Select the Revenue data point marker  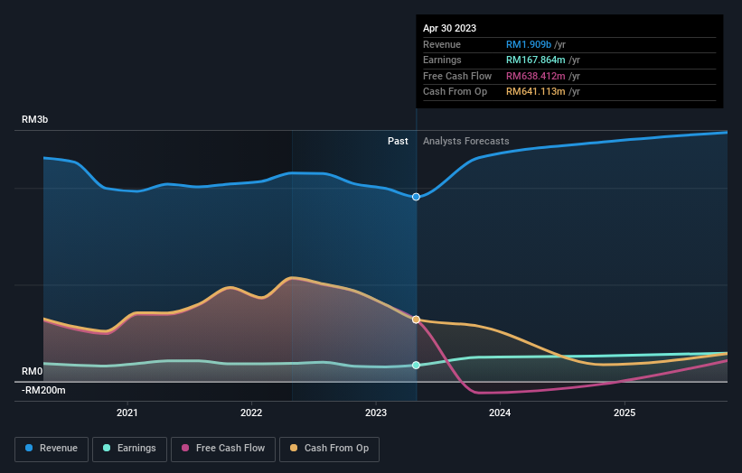click(x=416, y=197)
